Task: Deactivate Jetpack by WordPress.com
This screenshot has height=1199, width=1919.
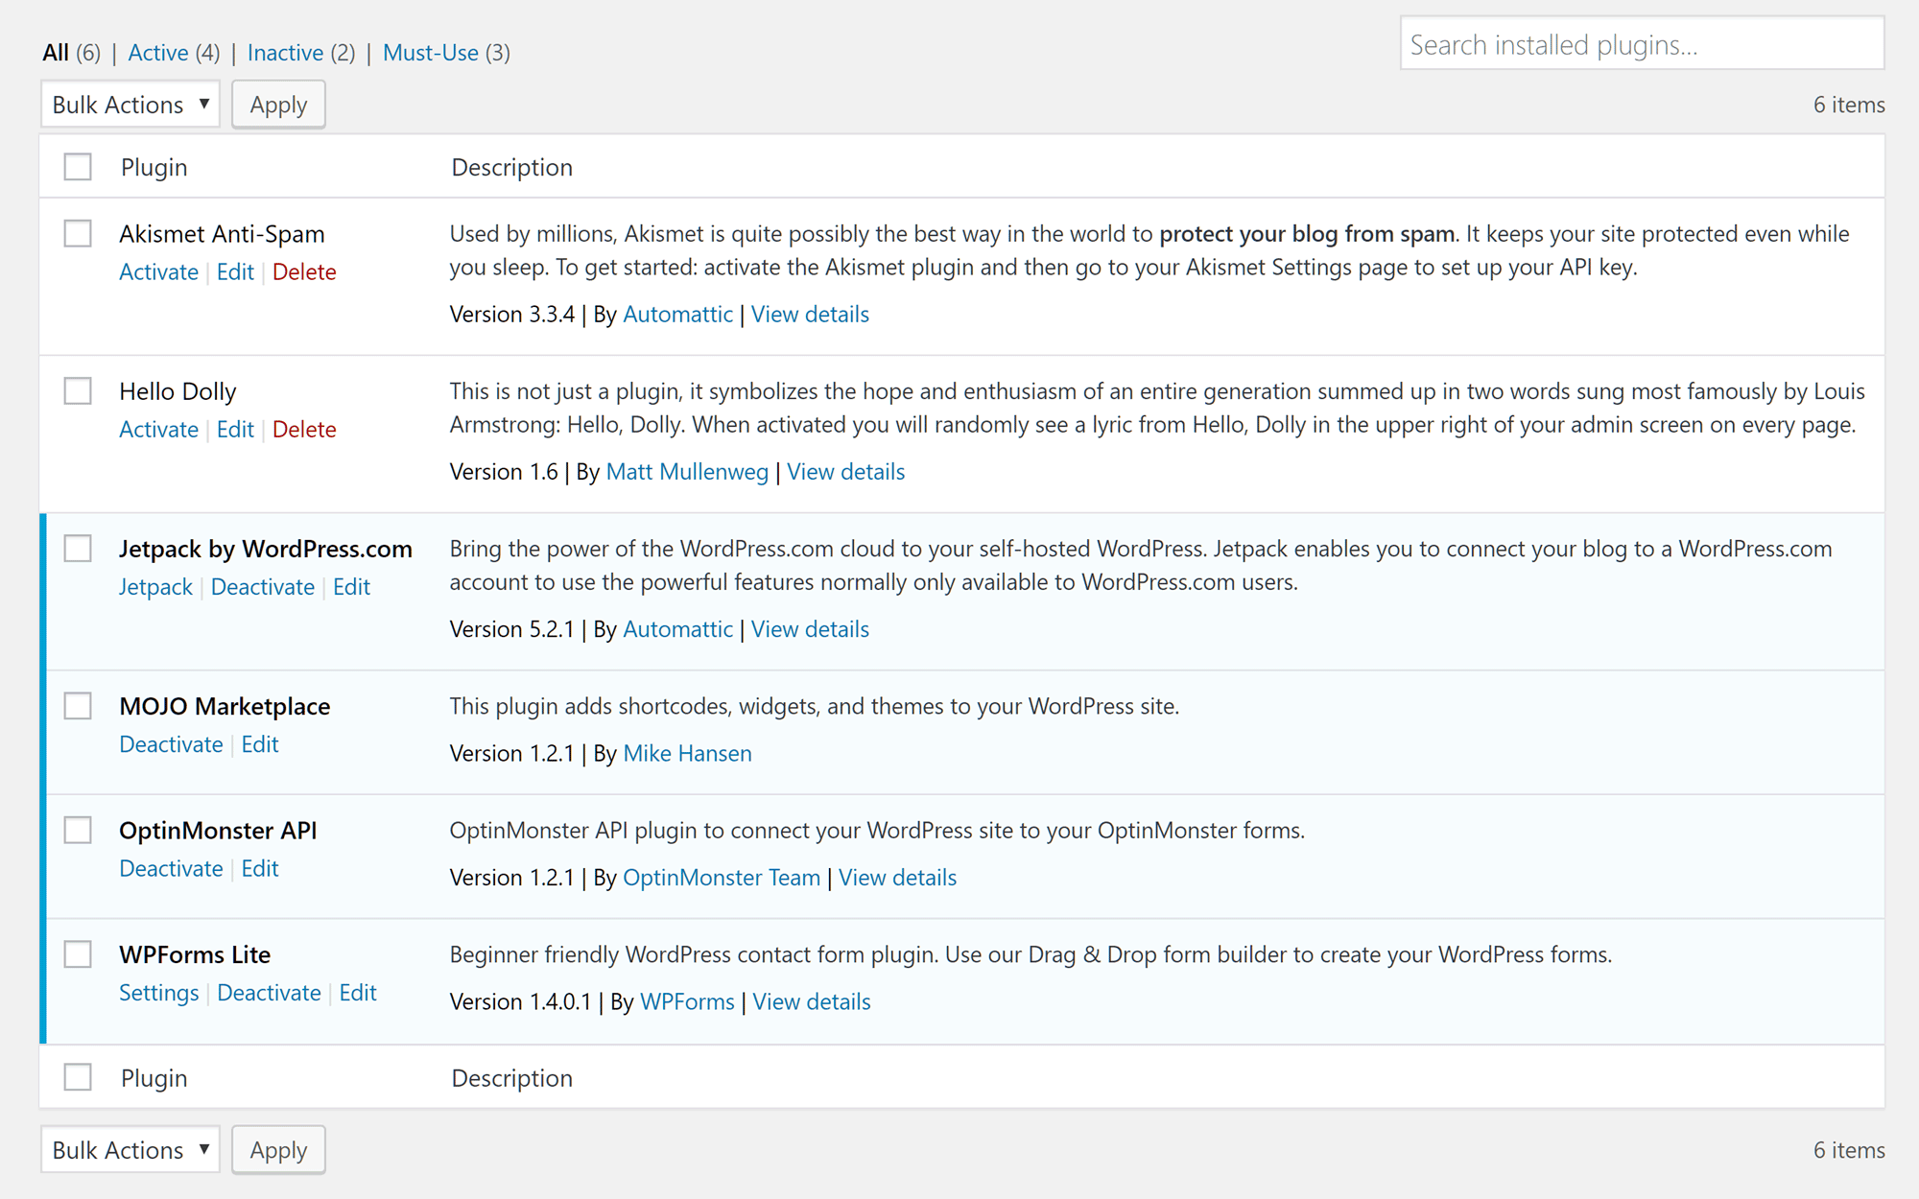Action: [262, 586]
